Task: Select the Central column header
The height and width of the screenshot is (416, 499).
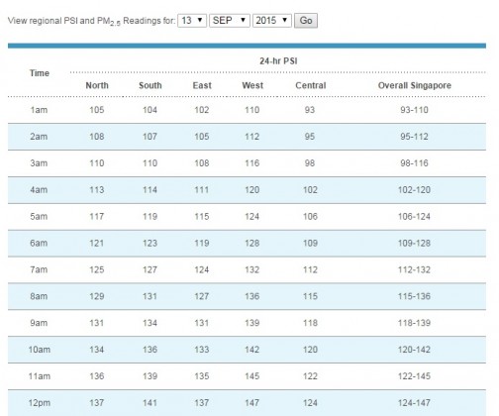Action: (311, 85)
